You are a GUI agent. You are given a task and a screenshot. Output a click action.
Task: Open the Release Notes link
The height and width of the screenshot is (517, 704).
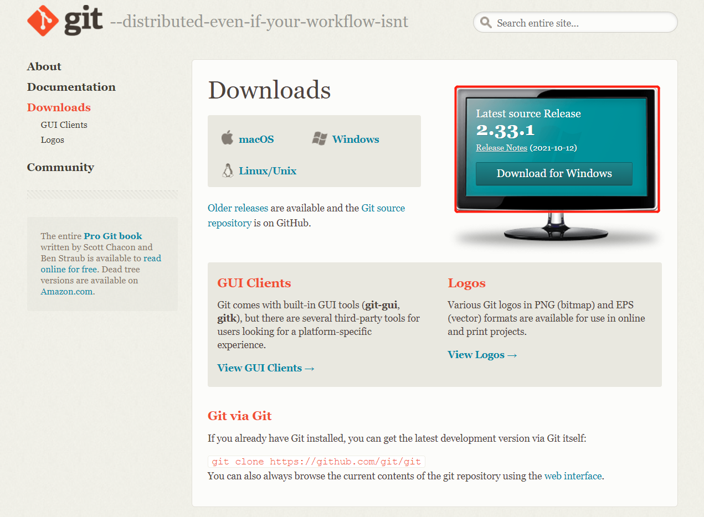click(x=502, y=148)
